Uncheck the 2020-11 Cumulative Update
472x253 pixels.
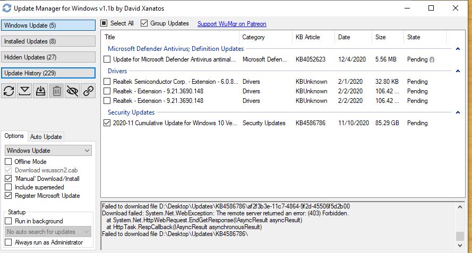click(107, 123)
